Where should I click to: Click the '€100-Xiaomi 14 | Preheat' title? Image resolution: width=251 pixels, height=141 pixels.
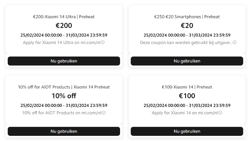(x=187, y=87)
